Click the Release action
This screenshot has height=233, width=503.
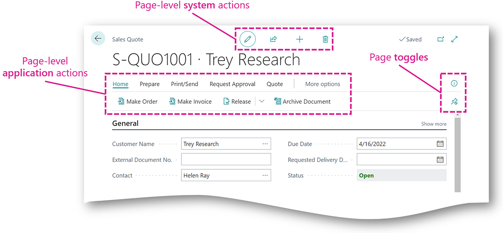coord(237,102)
